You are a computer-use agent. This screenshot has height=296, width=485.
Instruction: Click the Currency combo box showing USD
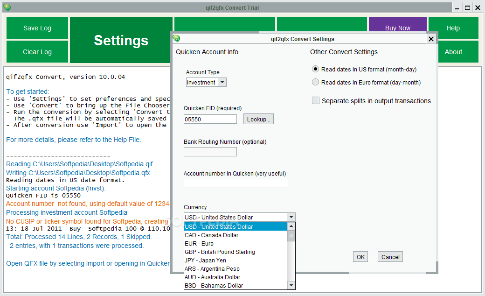(x=239, y=217)
